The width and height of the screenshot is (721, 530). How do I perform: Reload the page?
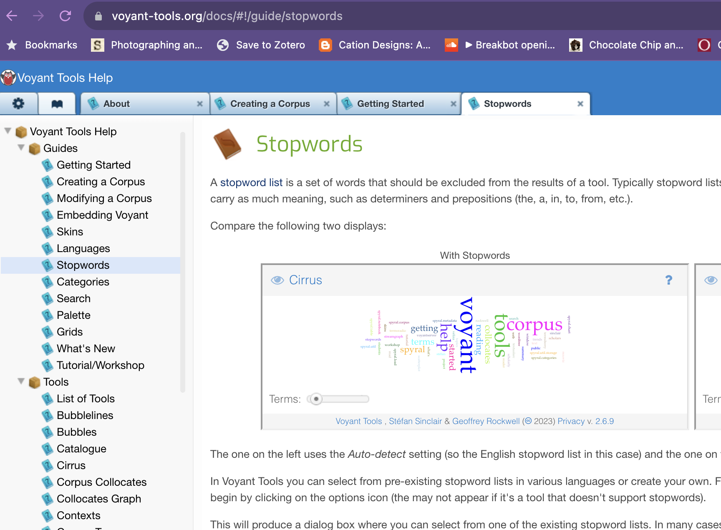click(x=65, y=16)
